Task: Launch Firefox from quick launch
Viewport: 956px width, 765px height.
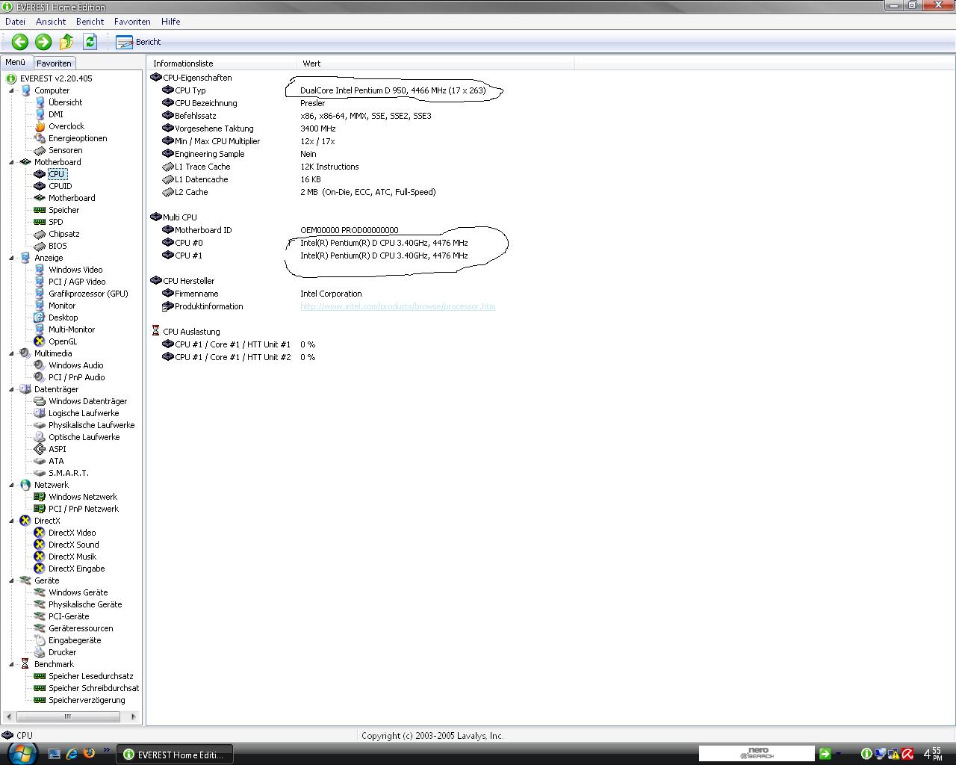Action: [x=90, y=753]
